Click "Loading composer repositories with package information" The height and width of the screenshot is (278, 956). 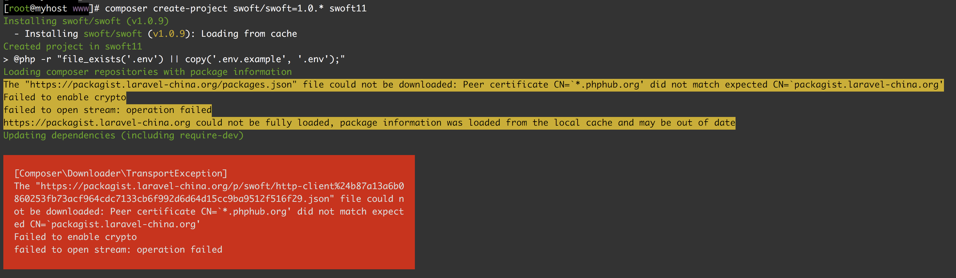click(147, 72)
